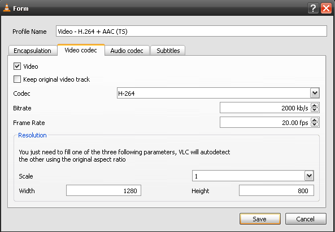Click the Resolution group label
335x232 pixels.
point(32,135)
